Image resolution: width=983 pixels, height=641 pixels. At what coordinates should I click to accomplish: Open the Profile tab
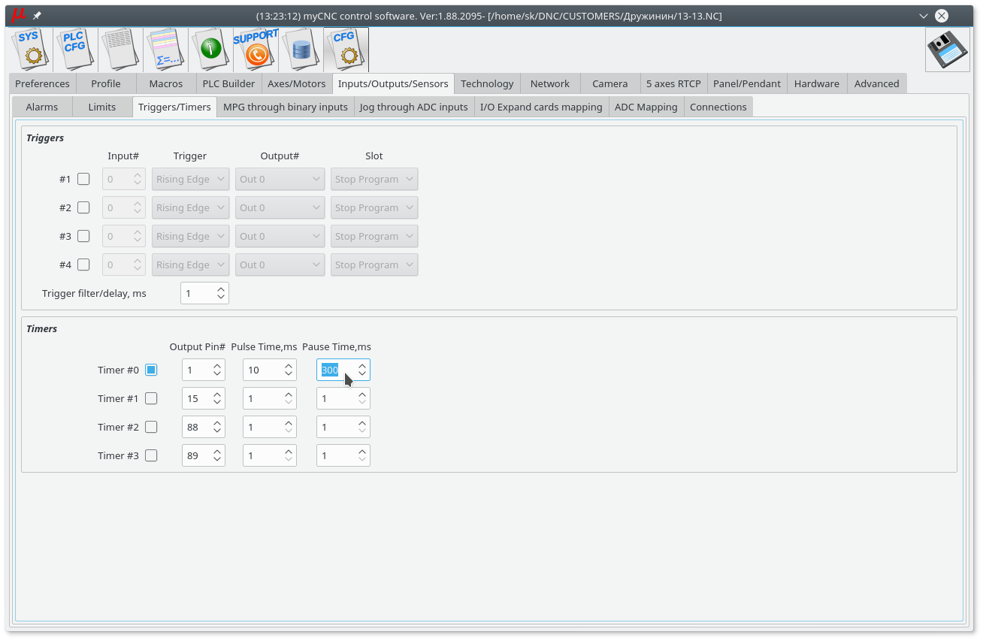pos(106,83)
